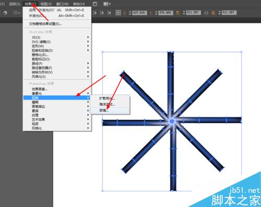261x207 pixels.
Task: Expand the 素描 submenu
Action: point(57,111)
